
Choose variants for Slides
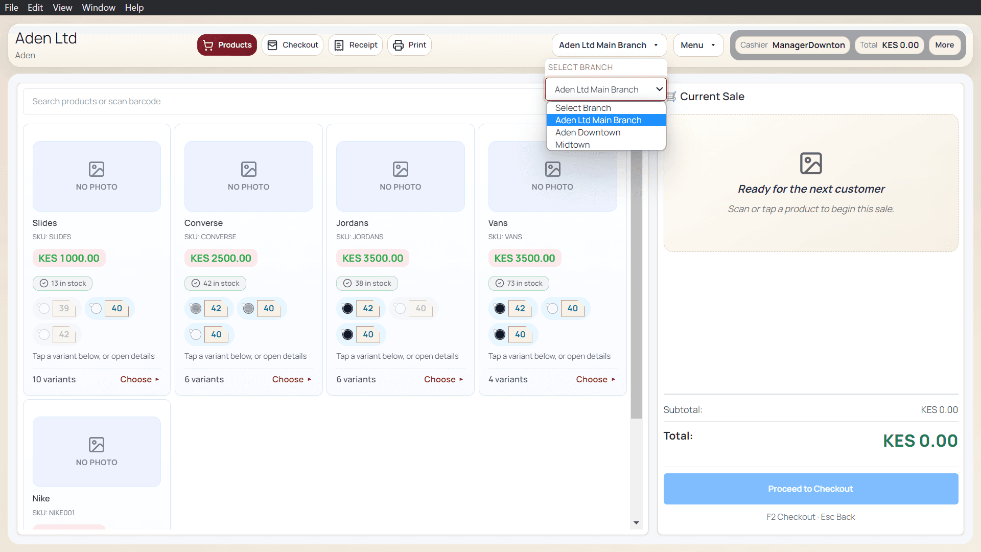pos(139,379)
